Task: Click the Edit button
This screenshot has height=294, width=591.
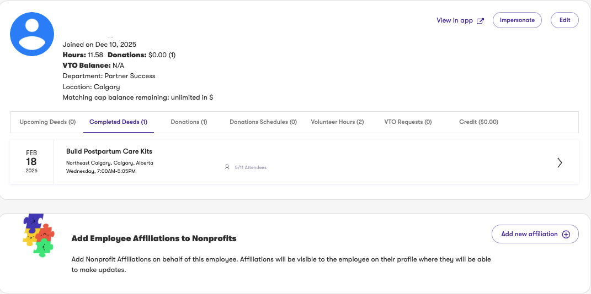Action: [x=565, y=20]
